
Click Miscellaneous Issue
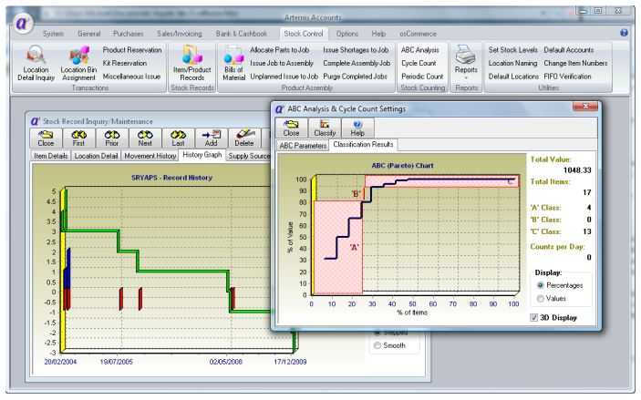(131, 77)
